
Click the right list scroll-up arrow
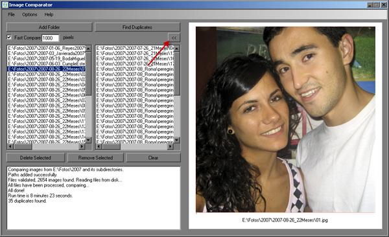click(176, 49)
